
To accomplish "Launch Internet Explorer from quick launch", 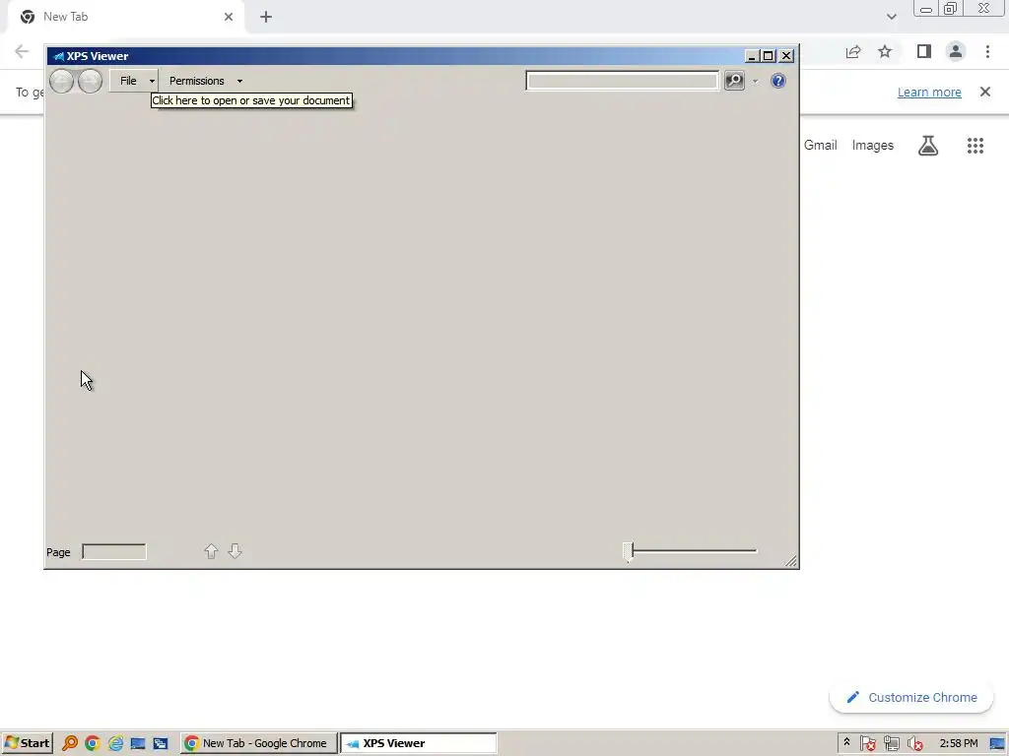I will click(x=115, y=743).
